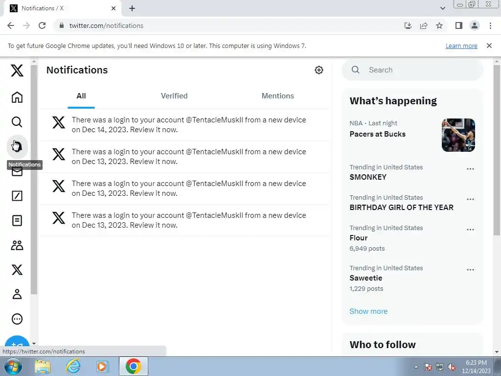Launch Internet Explorer from taskbar

tap(73, 366)
